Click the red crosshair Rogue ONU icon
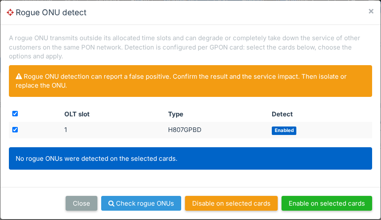The height and width of the screenshot is (220, 381). coord(10,12)
